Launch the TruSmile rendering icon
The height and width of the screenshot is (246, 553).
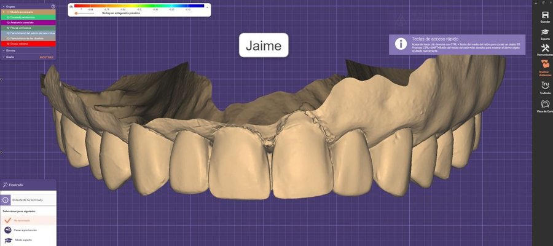coord(544,85)
